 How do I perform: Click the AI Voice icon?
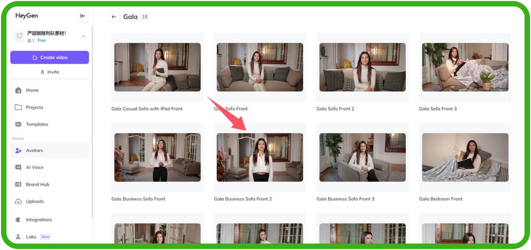18,168
